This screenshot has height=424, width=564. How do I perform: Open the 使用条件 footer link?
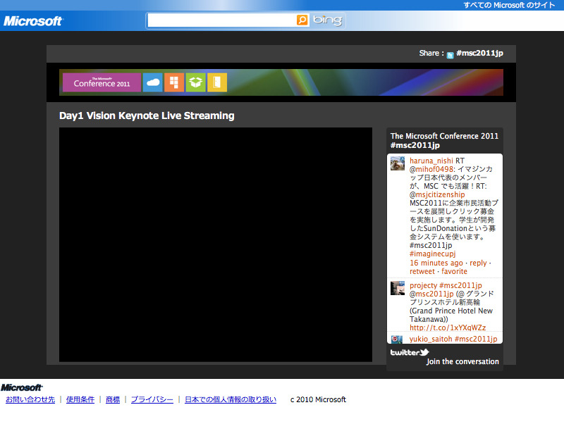click(x=80, y=399)
